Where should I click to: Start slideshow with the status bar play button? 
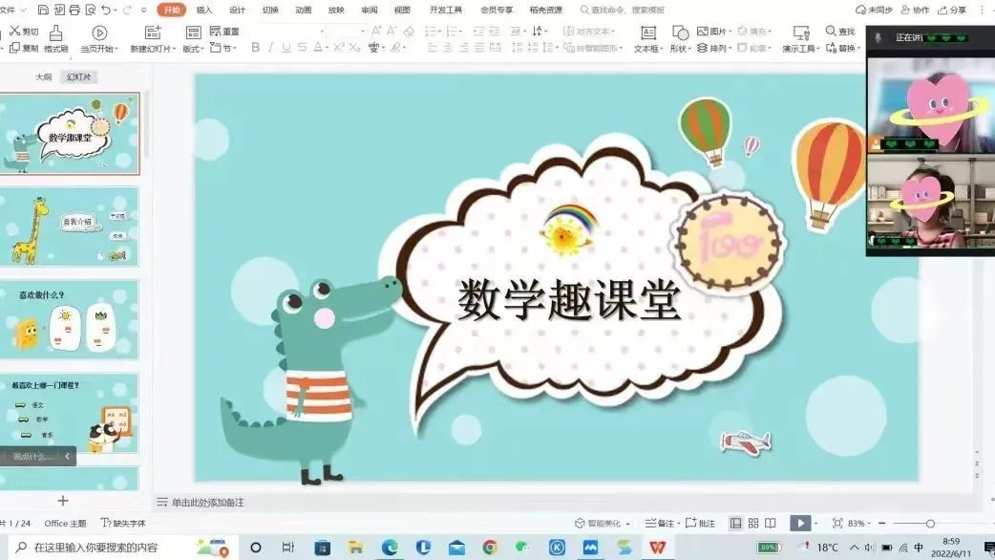click(x=799, y=523)
